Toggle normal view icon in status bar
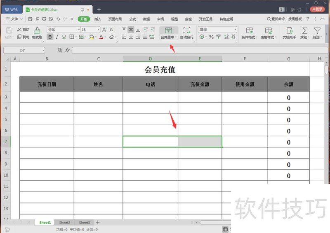The width and height of the screenshot is (330, 233). pyautogui.click(x=225, y=229)
